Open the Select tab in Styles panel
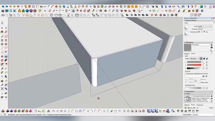The width and height of the screenshot is (215, 121). 187,105
